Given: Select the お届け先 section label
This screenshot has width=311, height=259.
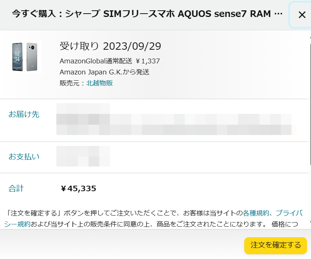Looking at the screenshot, I should pos(24,114).
